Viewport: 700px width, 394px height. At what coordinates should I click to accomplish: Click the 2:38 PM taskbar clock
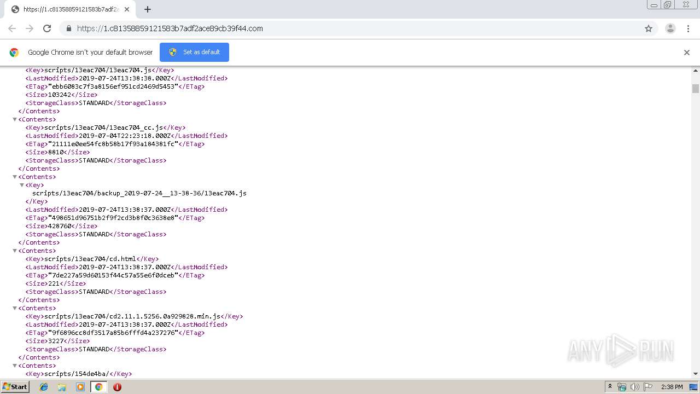672,387
